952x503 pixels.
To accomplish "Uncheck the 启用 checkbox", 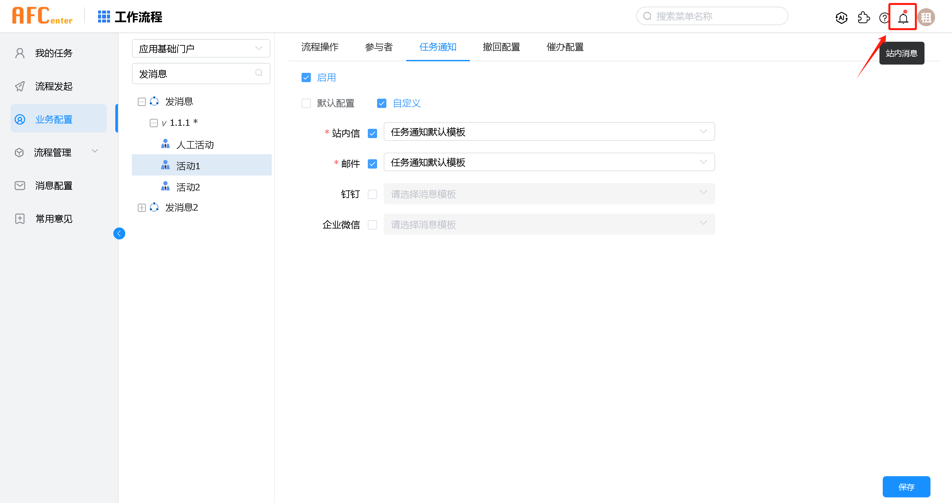I will coord(306,77).
